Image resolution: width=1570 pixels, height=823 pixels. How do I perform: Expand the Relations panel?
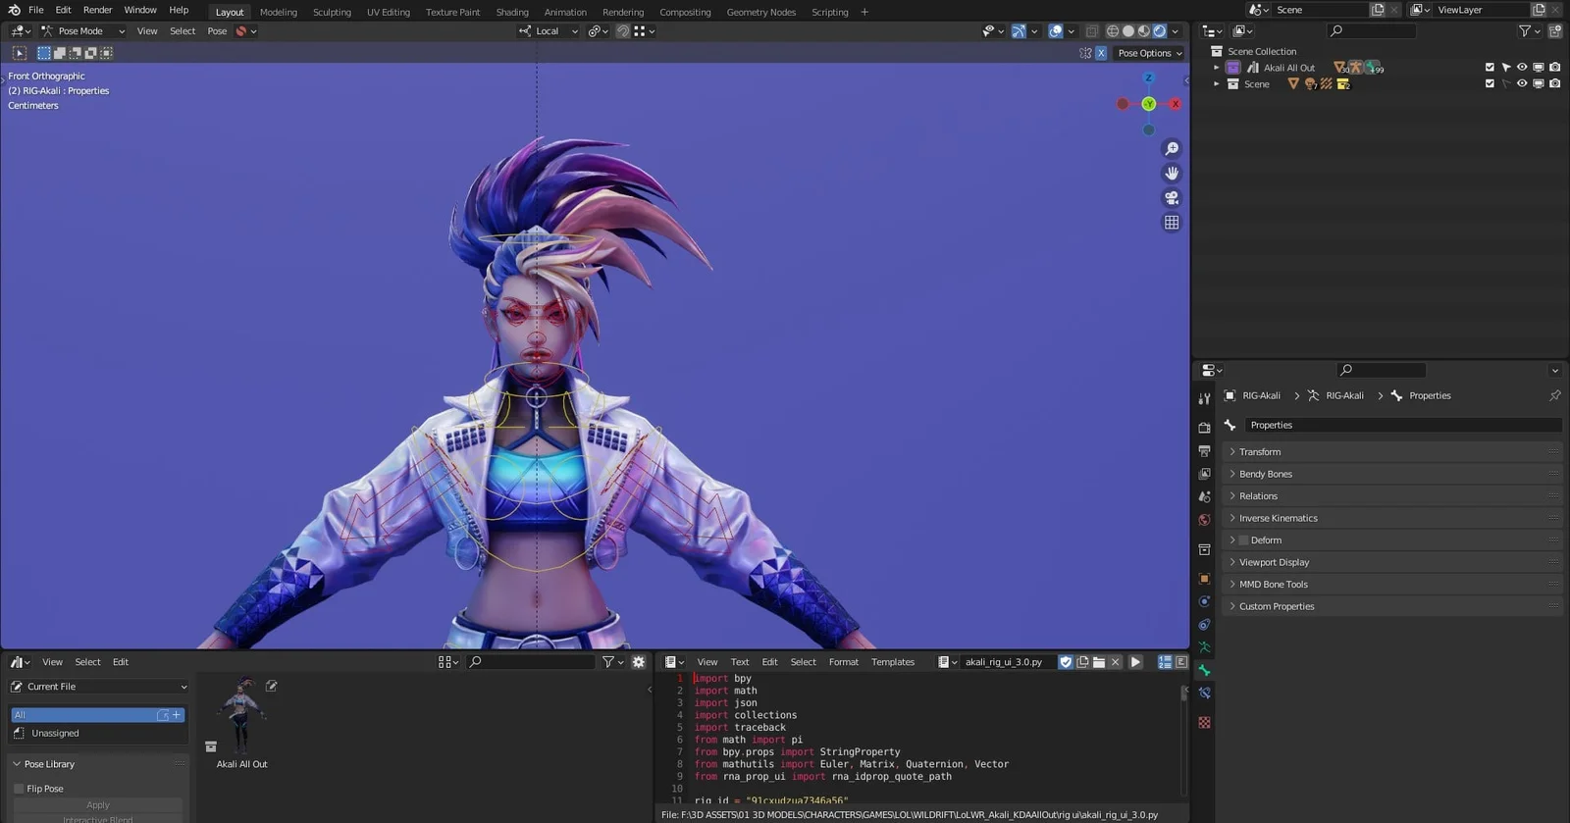coord(1394,496)
